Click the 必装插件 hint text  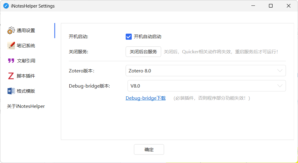pyautogui.click(x=211, y=98)
